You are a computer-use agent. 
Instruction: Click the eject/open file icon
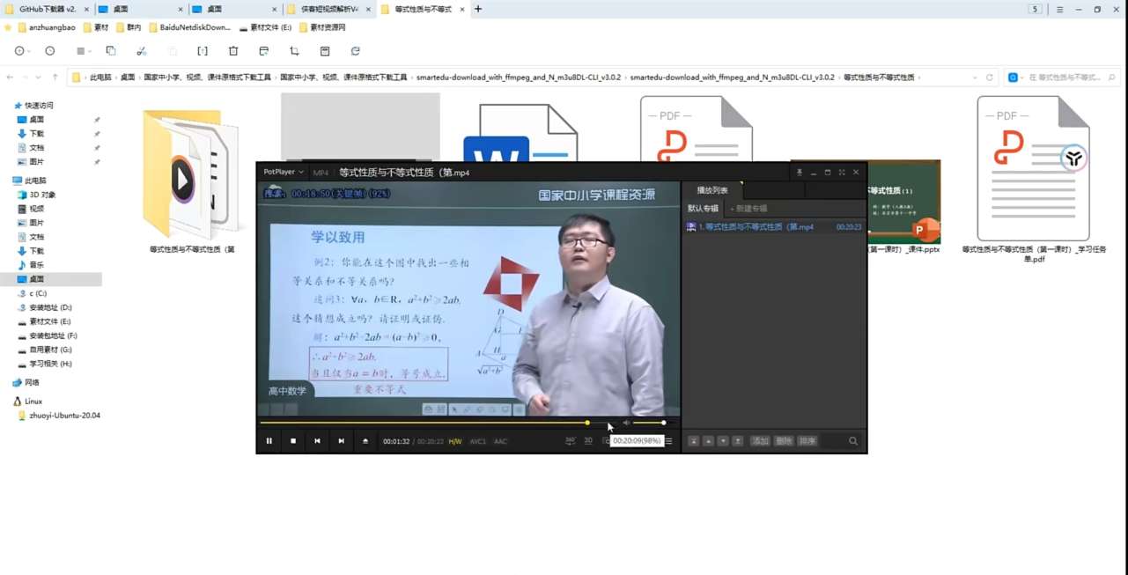pos(365,441)
